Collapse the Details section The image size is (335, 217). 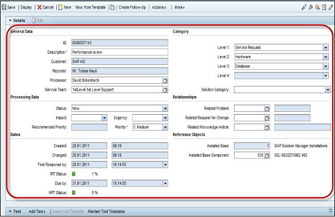(x=10, y=21)
